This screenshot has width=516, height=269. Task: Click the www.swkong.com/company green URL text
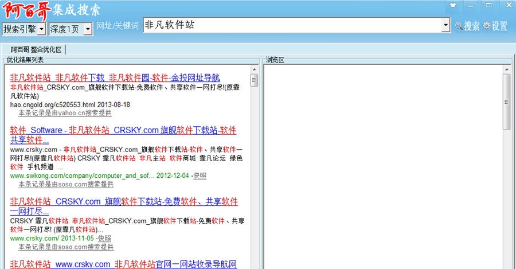pos(82,176)
